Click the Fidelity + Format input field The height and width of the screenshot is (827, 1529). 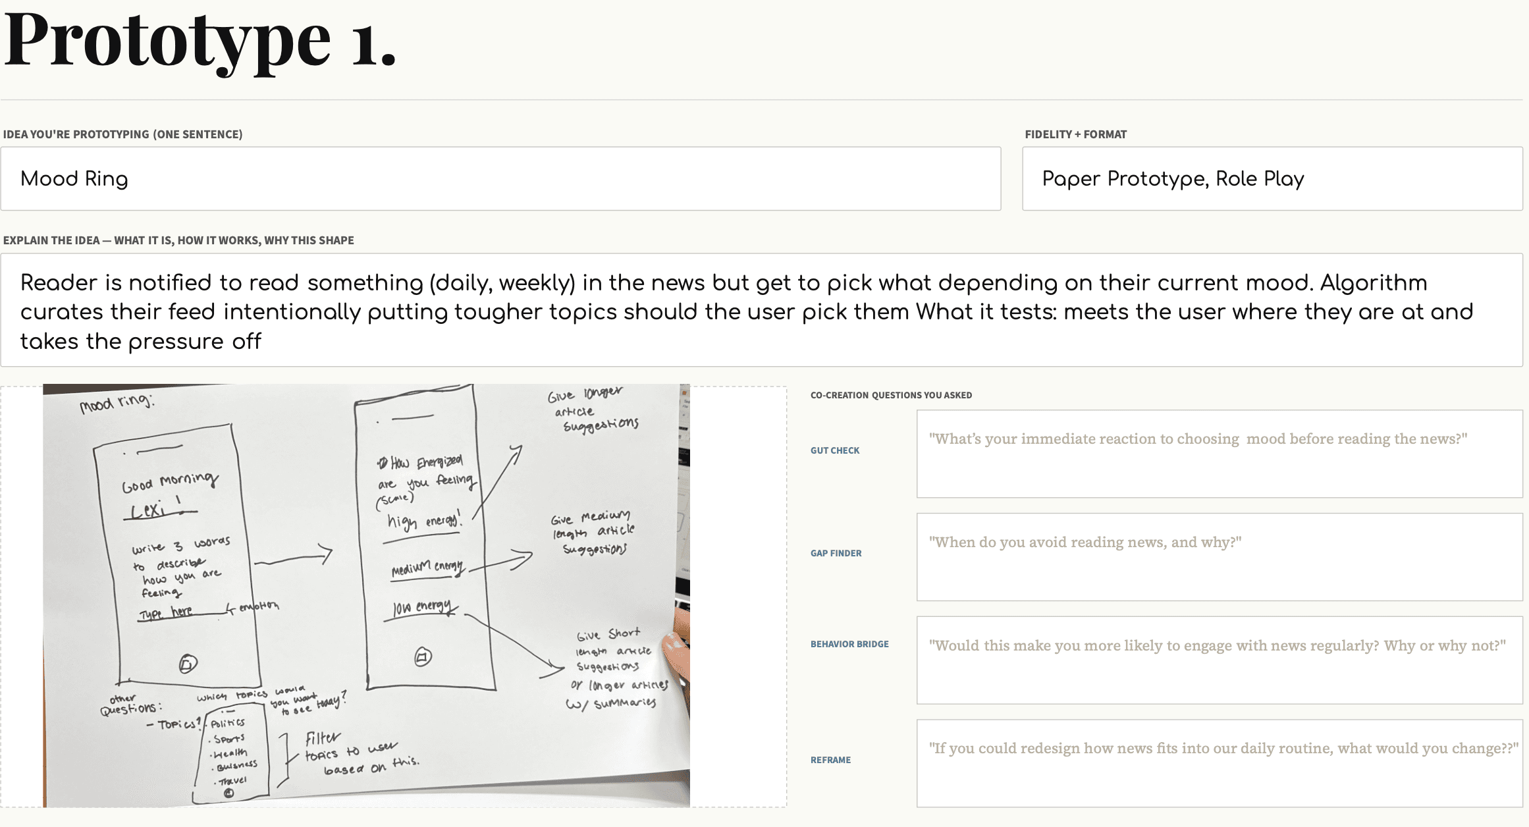(1272, 178)
